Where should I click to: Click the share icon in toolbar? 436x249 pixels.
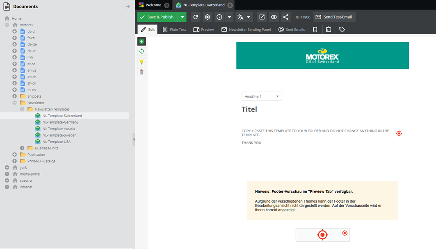click(286, 17)
